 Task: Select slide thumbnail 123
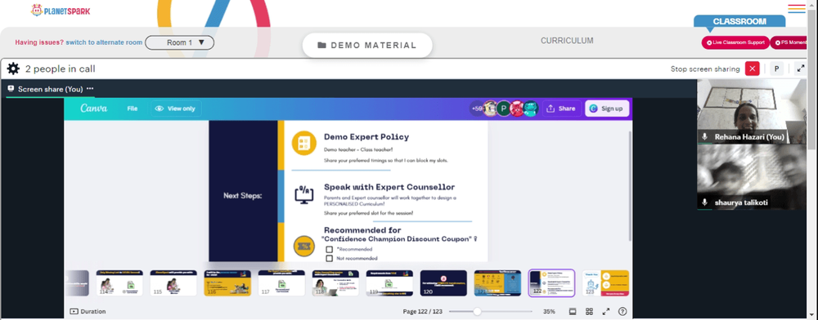pos(605,283)
